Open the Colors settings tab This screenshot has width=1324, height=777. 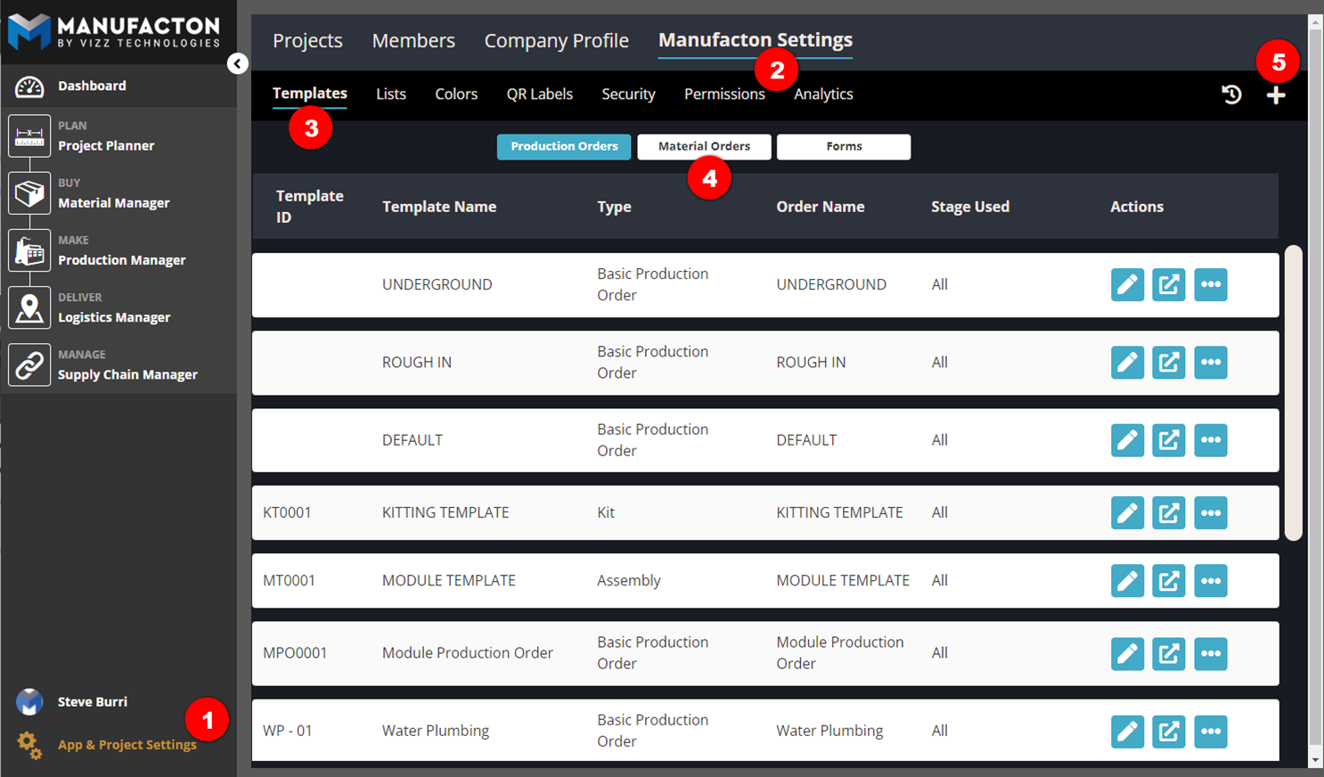(456, 94)
